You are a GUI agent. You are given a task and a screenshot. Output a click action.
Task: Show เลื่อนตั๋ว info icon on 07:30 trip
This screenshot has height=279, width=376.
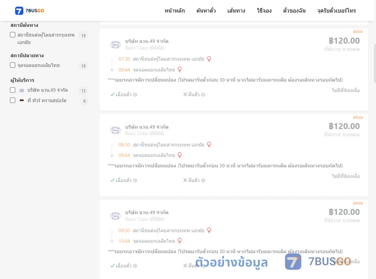(x=135, y=95)
